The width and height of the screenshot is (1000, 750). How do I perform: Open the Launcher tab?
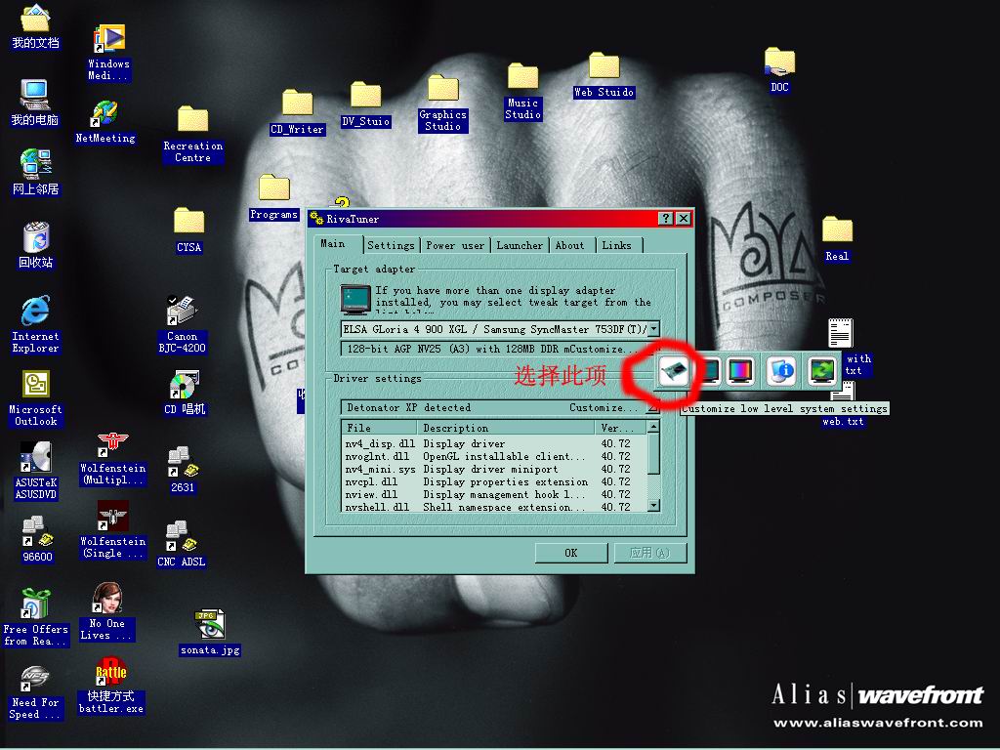(520, 245)
